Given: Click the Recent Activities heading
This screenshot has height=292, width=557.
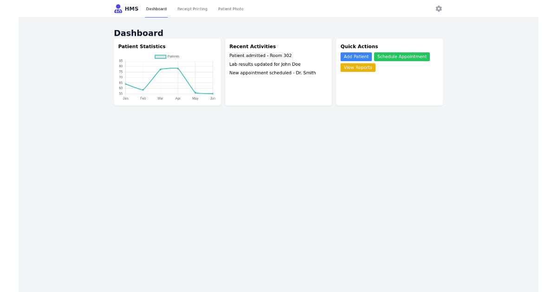Looking at the screenshot, I should 253,46.
